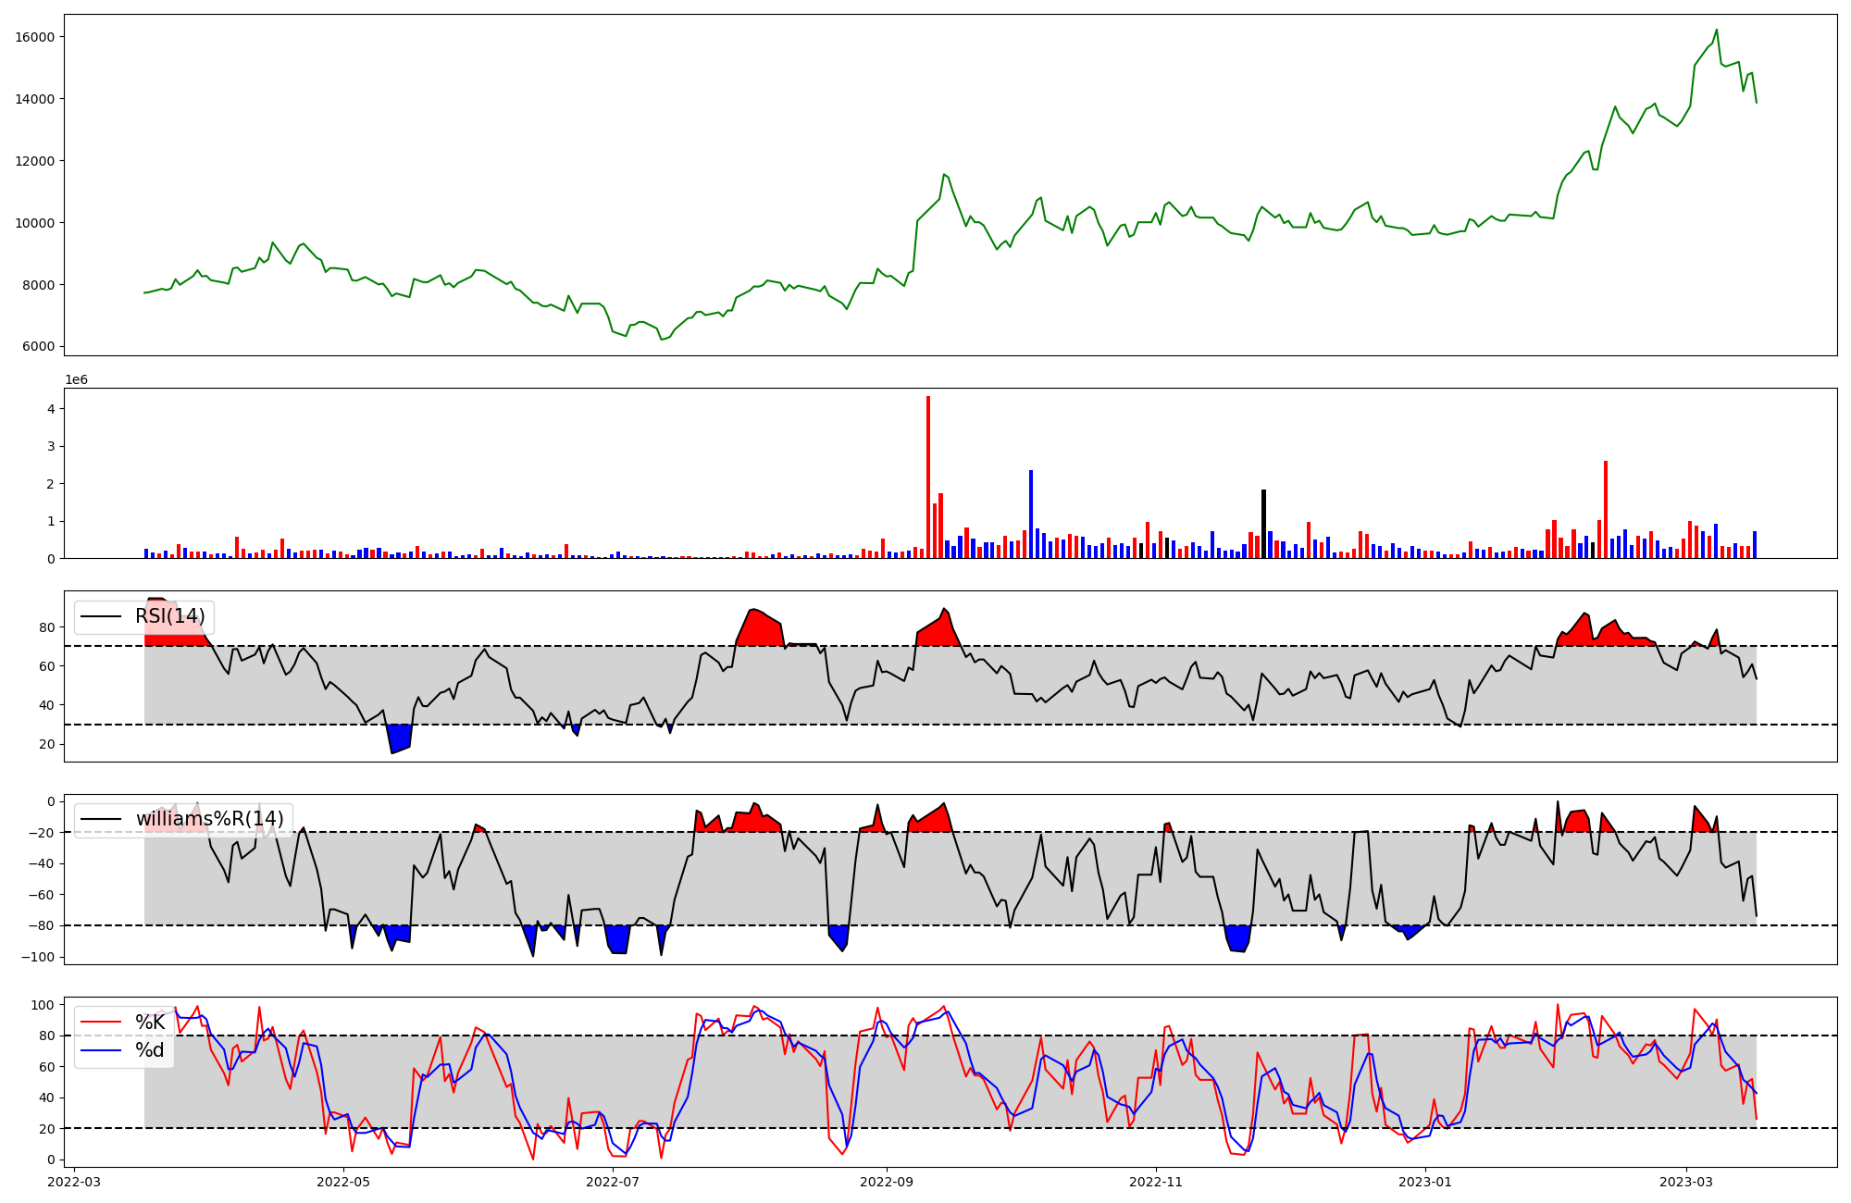Click the 1e6 volume scale label
This screenshot has height=1203, width=1851.
pyautogui.click(x=76, y=380)
